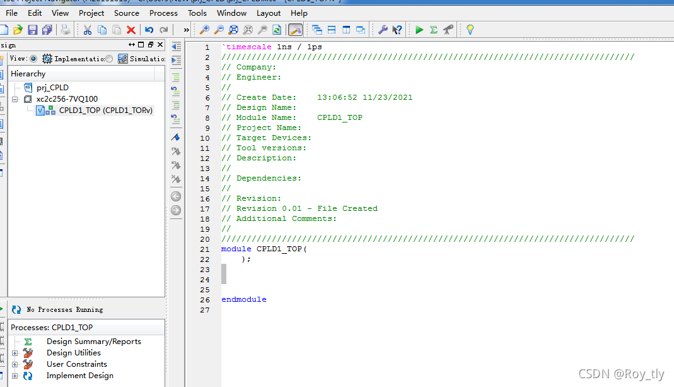674x387 pixels.
Task: Open the telescope viewer icon
Action: tap(448, 30)
